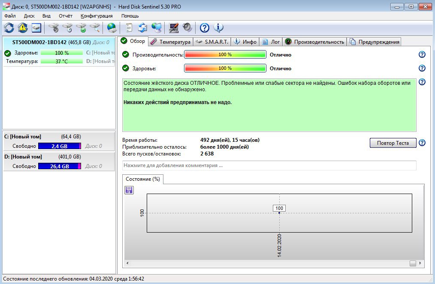Screen dimensions: 435x284
Task: Click the save chart floppy disk icon
Action: [x=129, y=190]
